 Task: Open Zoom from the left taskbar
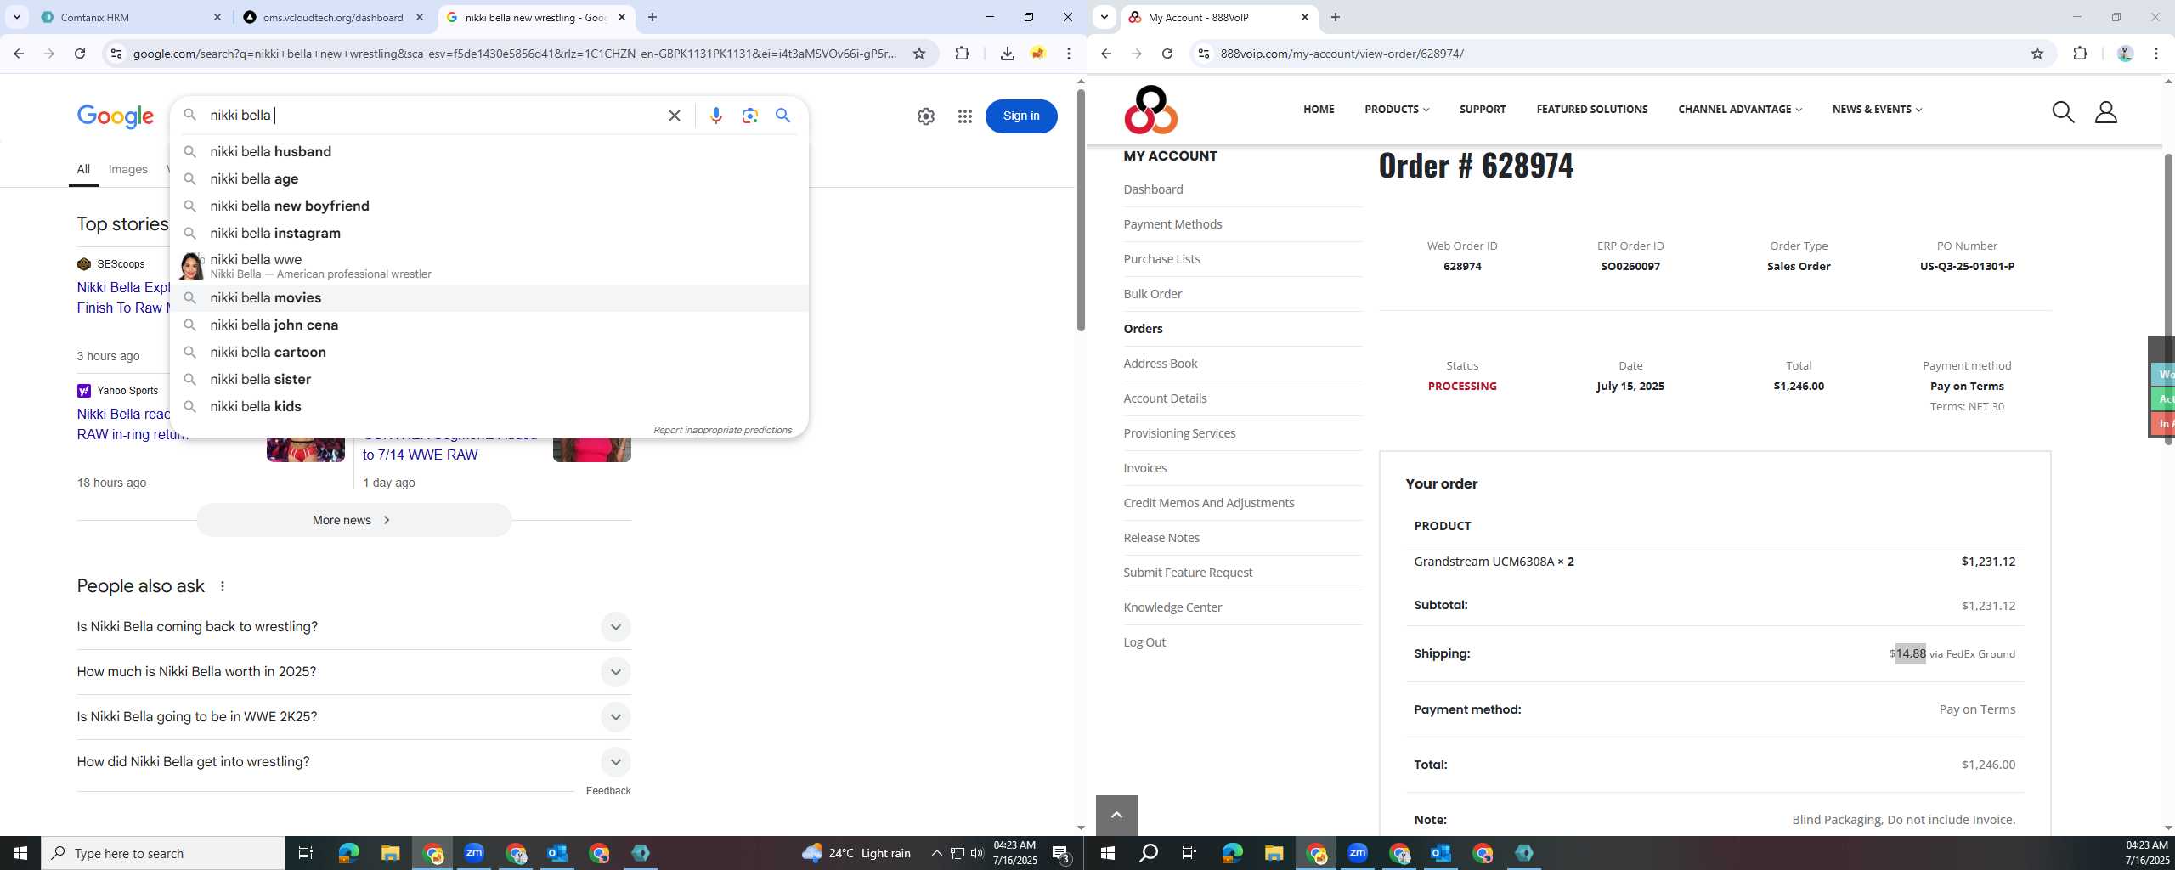(x=473, y=852)
